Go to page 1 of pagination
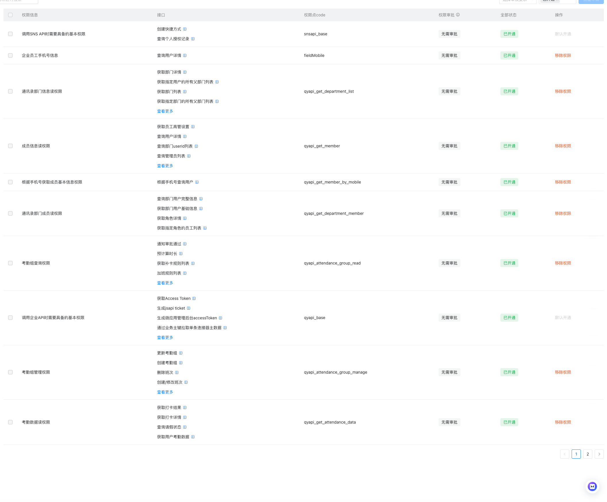 click(576, 454)
